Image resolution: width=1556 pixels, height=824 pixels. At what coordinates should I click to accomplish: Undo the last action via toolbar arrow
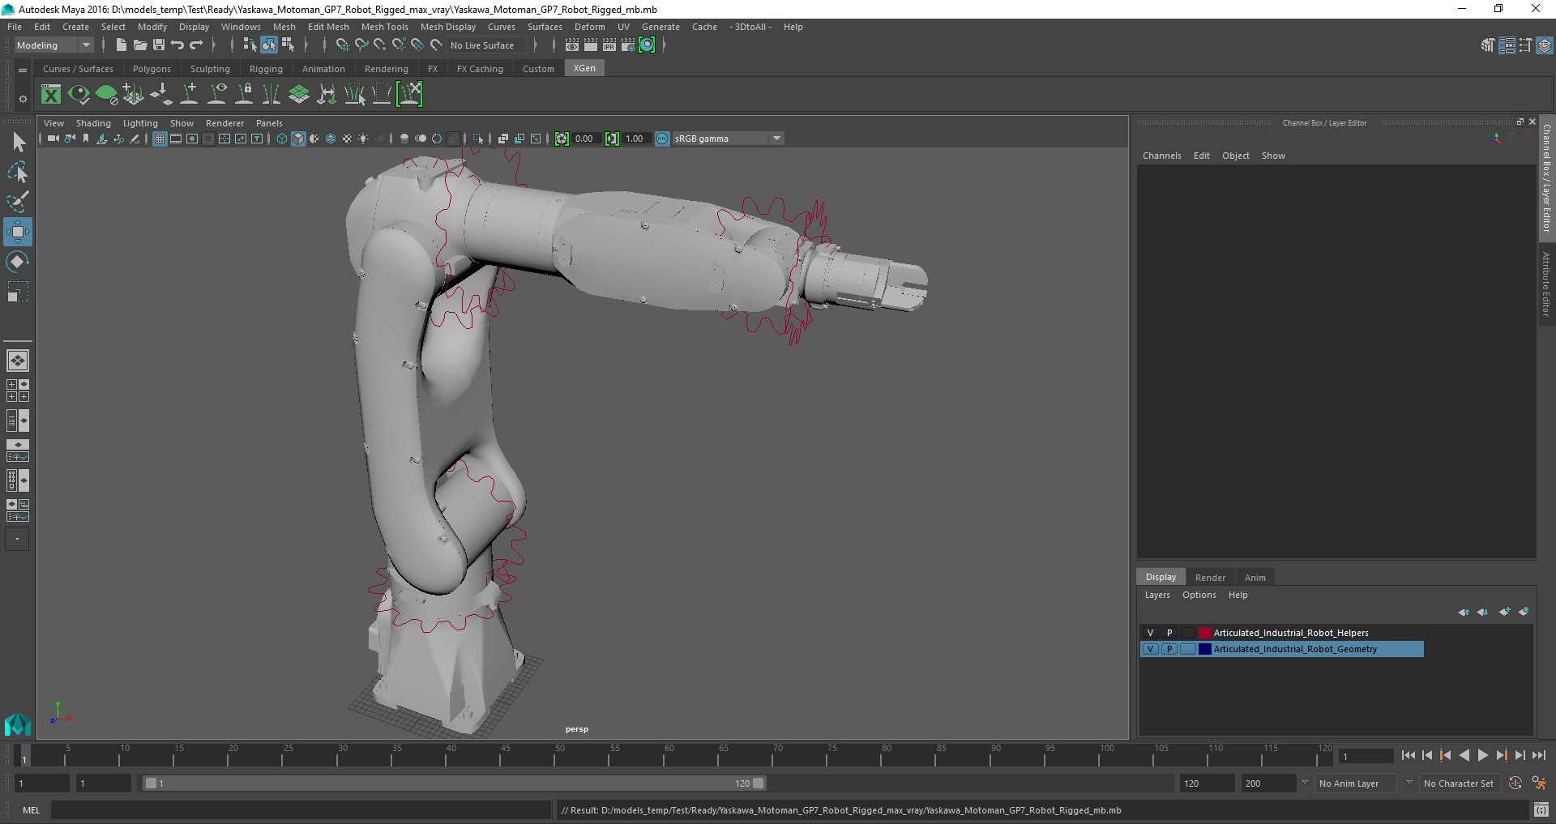(x=177, y=45)
